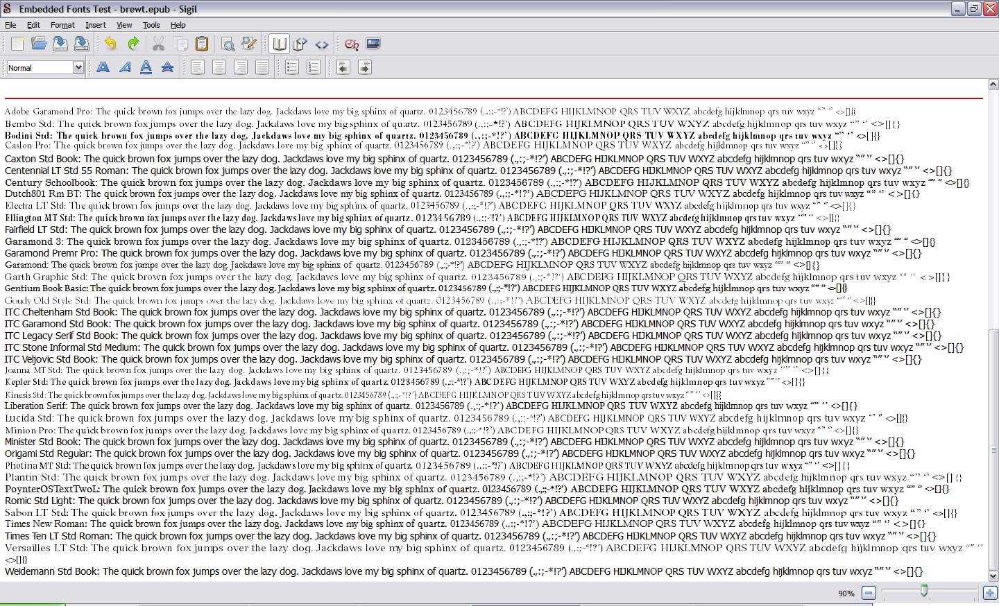Click the 'Plantin Std' sample line

pyautogui.click(x=483, y=477)
